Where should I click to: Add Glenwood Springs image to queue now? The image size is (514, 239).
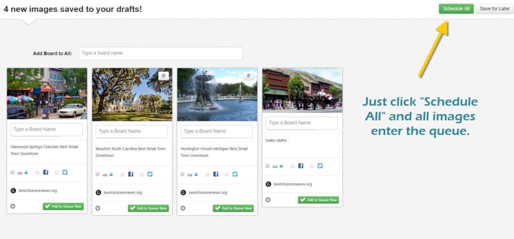(63, 206)
